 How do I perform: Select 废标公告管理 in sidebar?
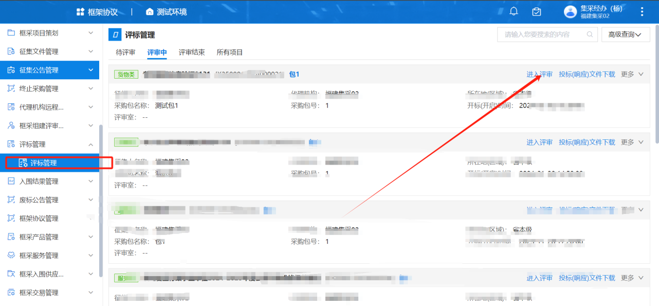click(x=50, y=200)
